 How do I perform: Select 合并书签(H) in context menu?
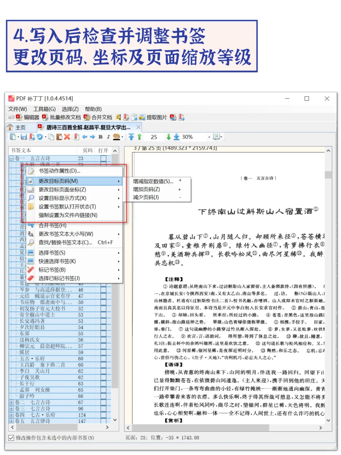coord(75,225)
